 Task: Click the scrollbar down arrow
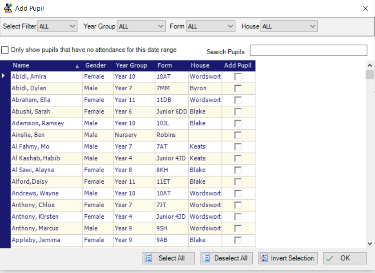point(370,244)
